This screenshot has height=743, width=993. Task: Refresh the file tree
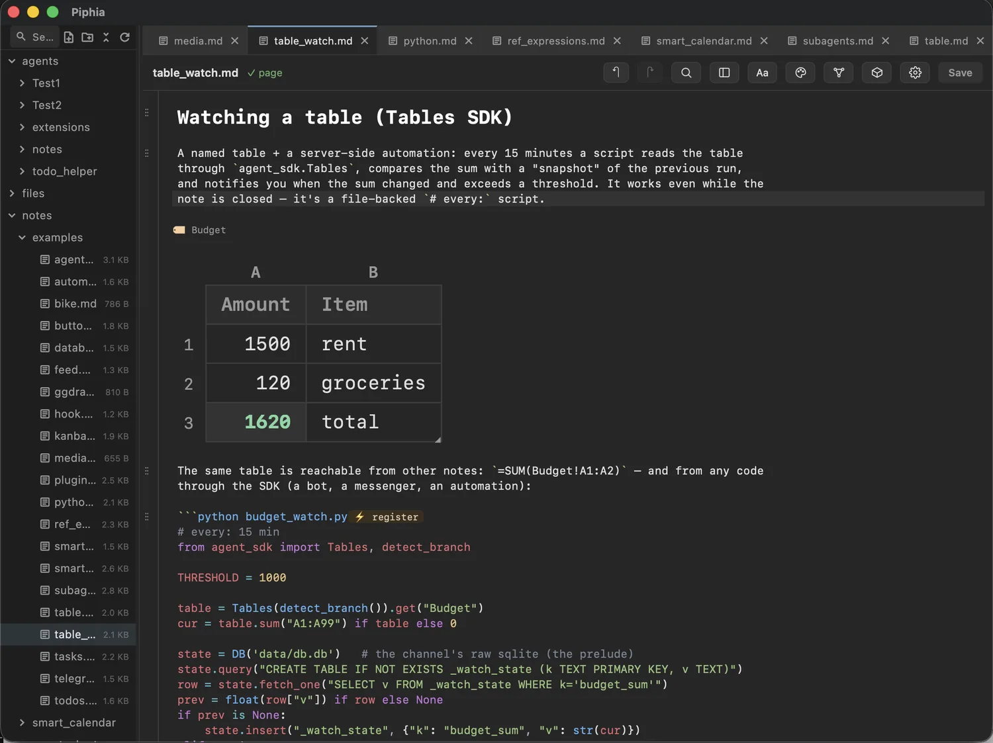tap(124, 37)
